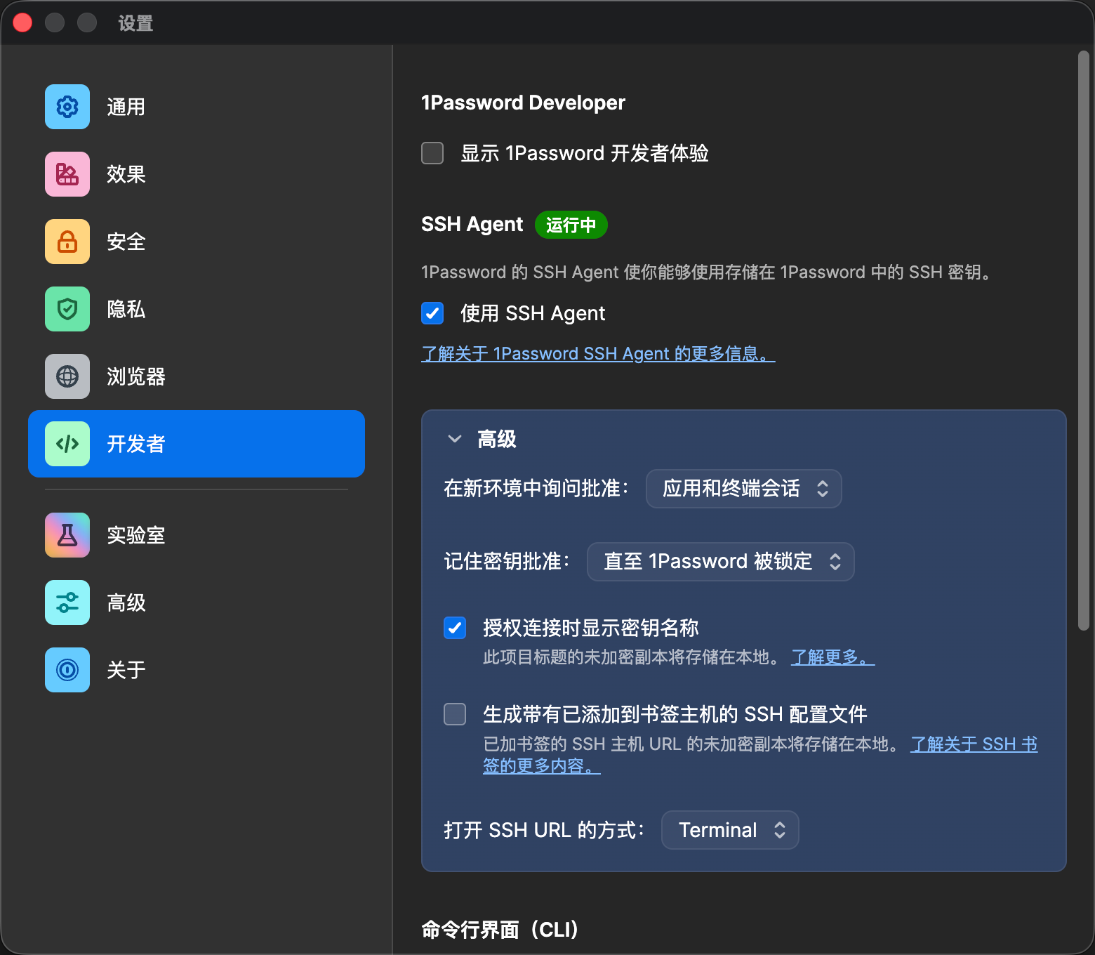This screenshot has width=1095, height=955.
Task: Uncheck the 使用 SSH Agent checkbox
Action: click(432, 313)
